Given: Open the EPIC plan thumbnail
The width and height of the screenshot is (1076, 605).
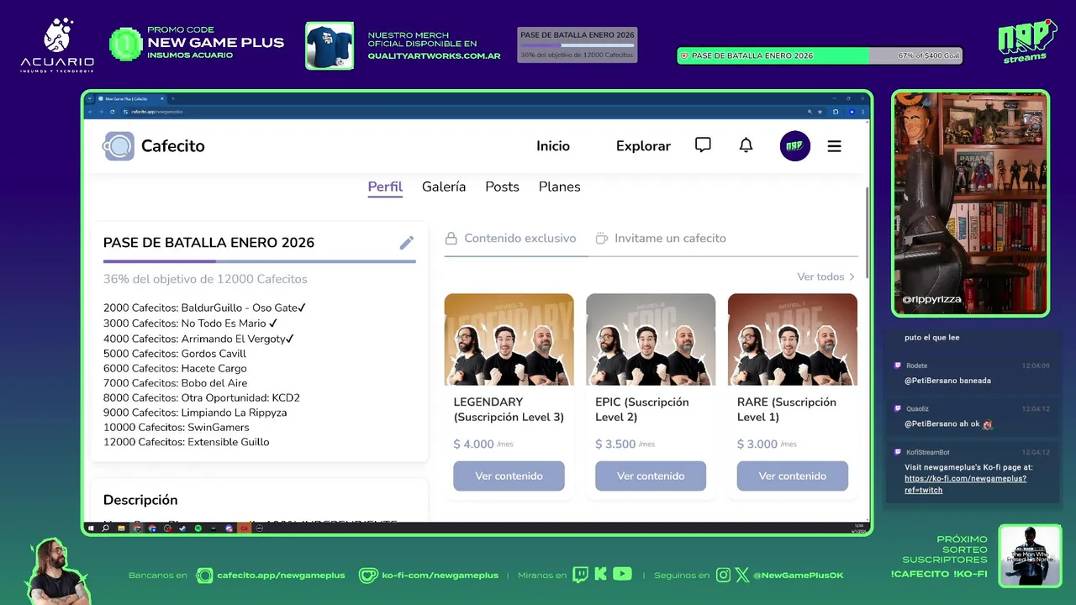Looking at the screenshot, I should (x=651, y=339).
